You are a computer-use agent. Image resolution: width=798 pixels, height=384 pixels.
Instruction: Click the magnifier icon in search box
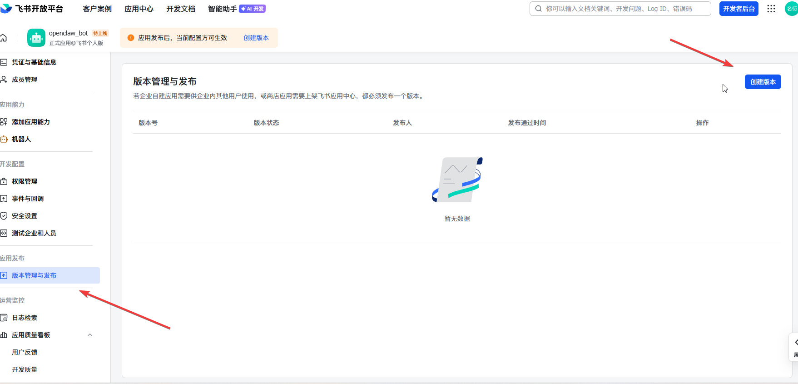pos(538,9)
